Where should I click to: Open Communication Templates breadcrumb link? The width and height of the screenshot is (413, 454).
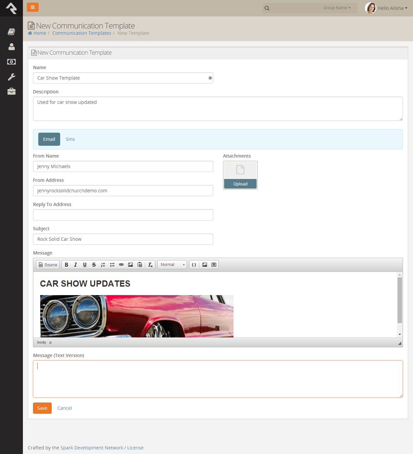pos(82,33)
